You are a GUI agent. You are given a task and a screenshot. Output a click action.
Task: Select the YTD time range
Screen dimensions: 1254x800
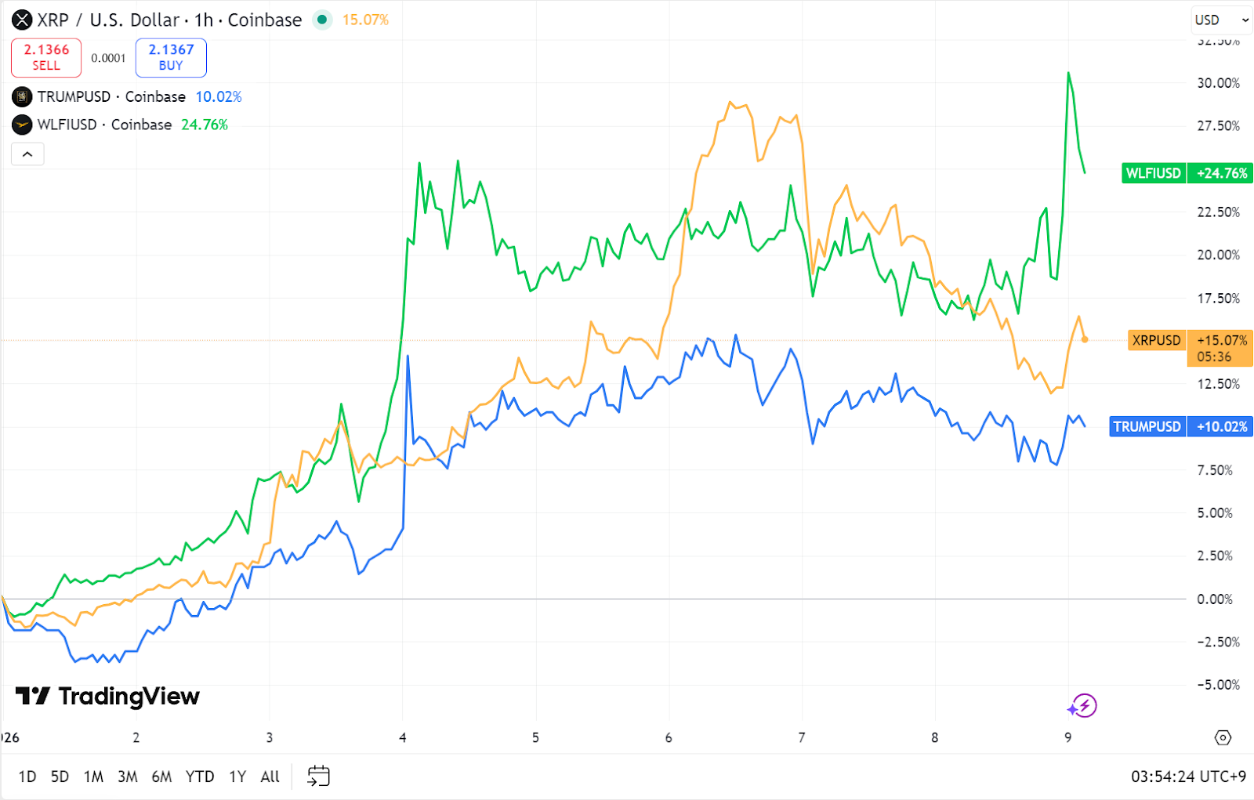(200, 776)
